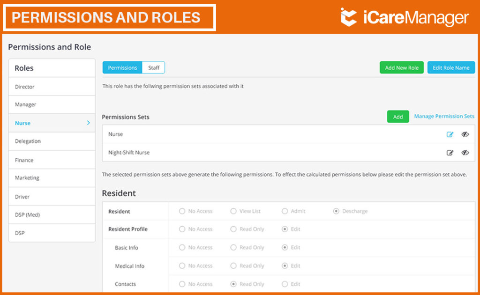Click the iCareManager logo icon

(x=349, y=17)
